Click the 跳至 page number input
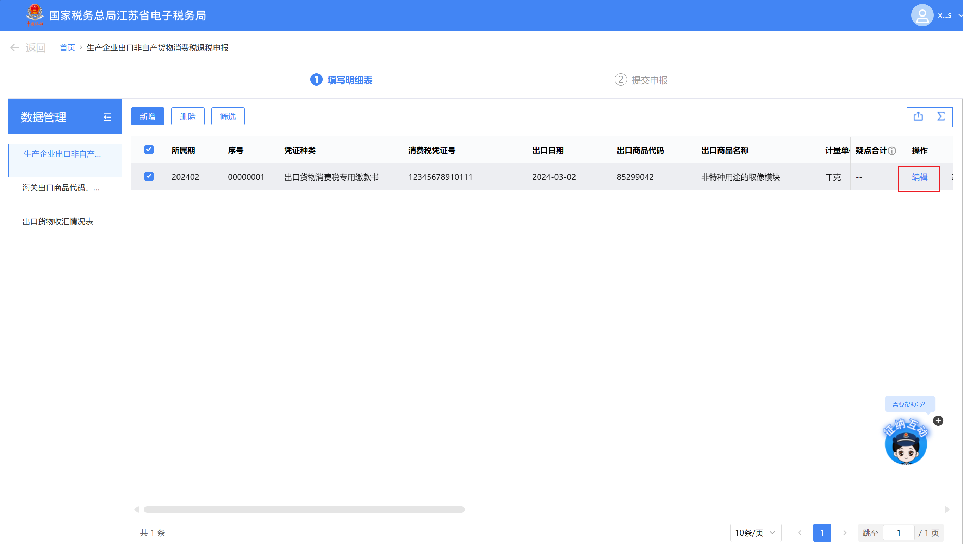The image size is (963, 544). pyautogui.click(x=898, y=532)
